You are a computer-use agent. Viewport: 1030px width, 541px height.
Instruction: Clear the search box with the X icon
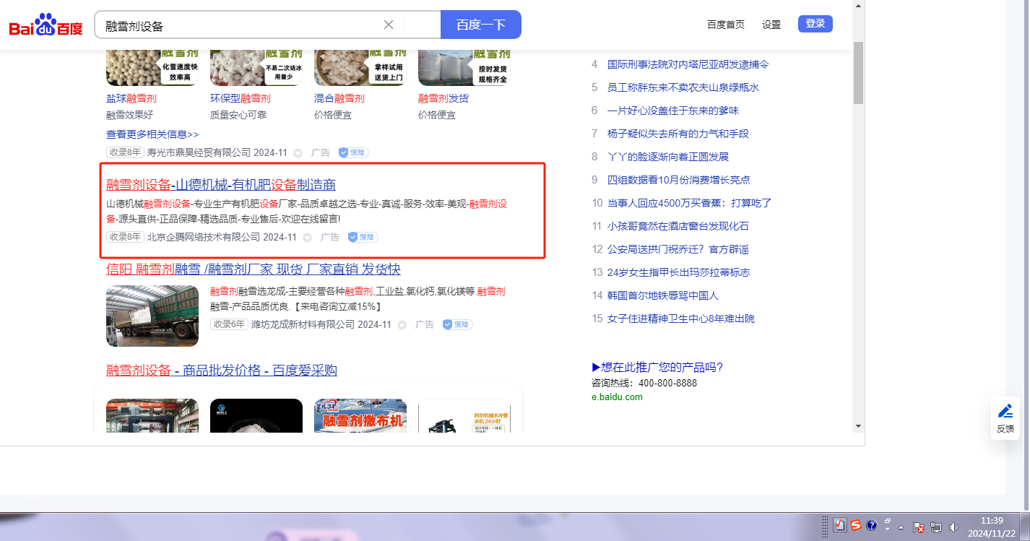[x=389, y=25]
